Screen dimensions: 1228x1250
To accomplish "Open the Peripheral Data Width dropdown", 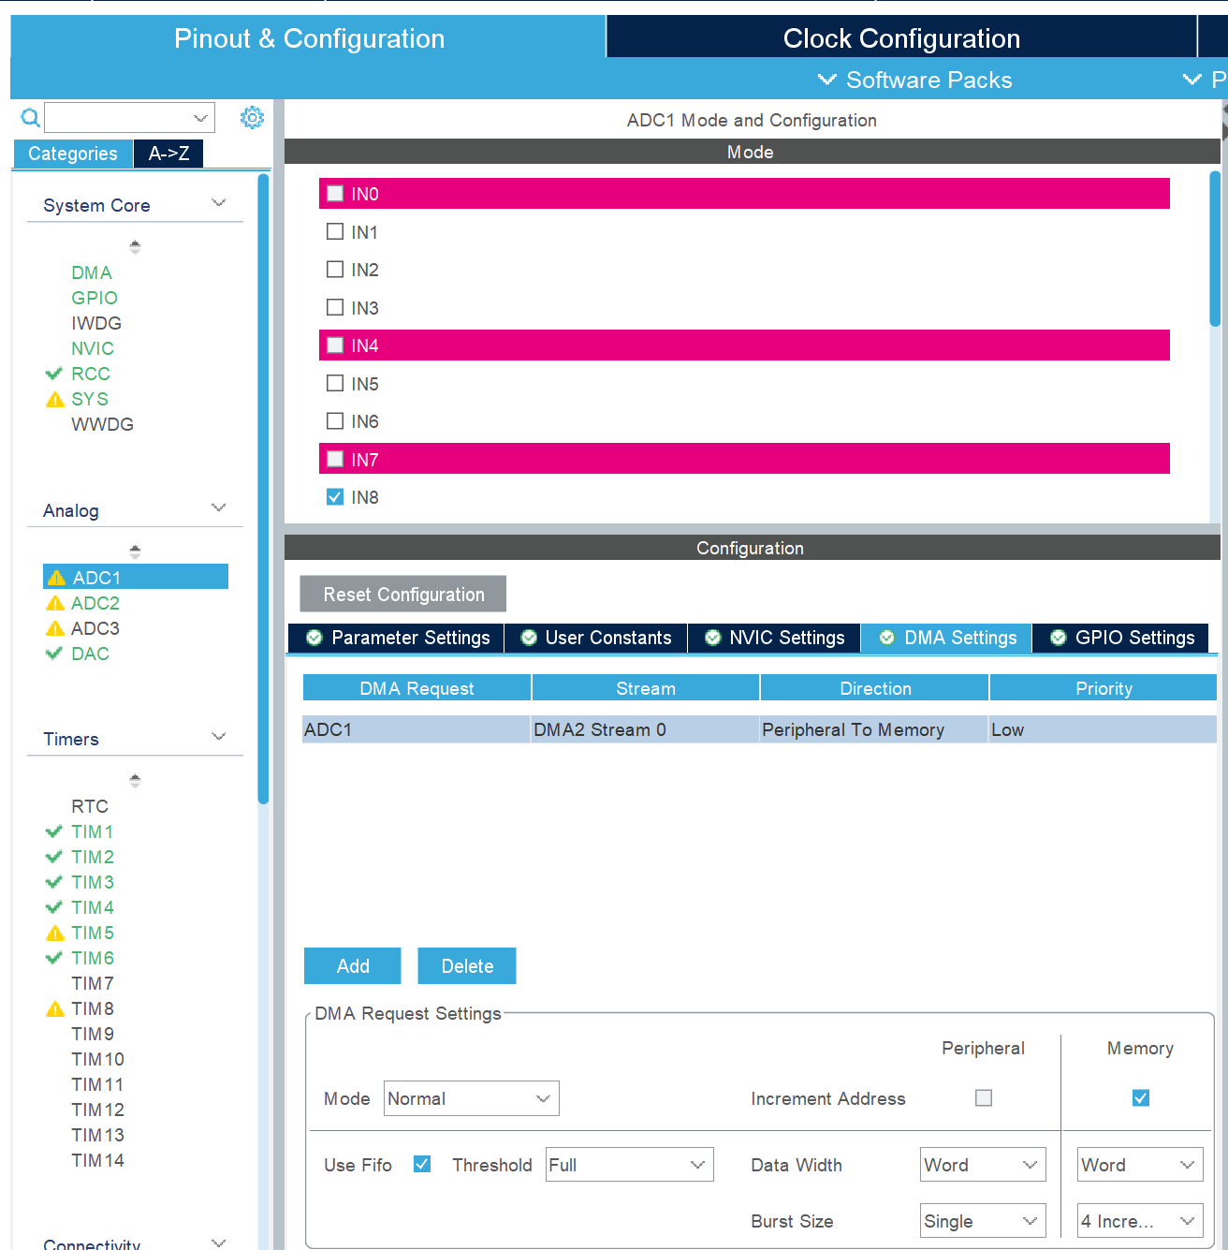I will click(982, 1164).
